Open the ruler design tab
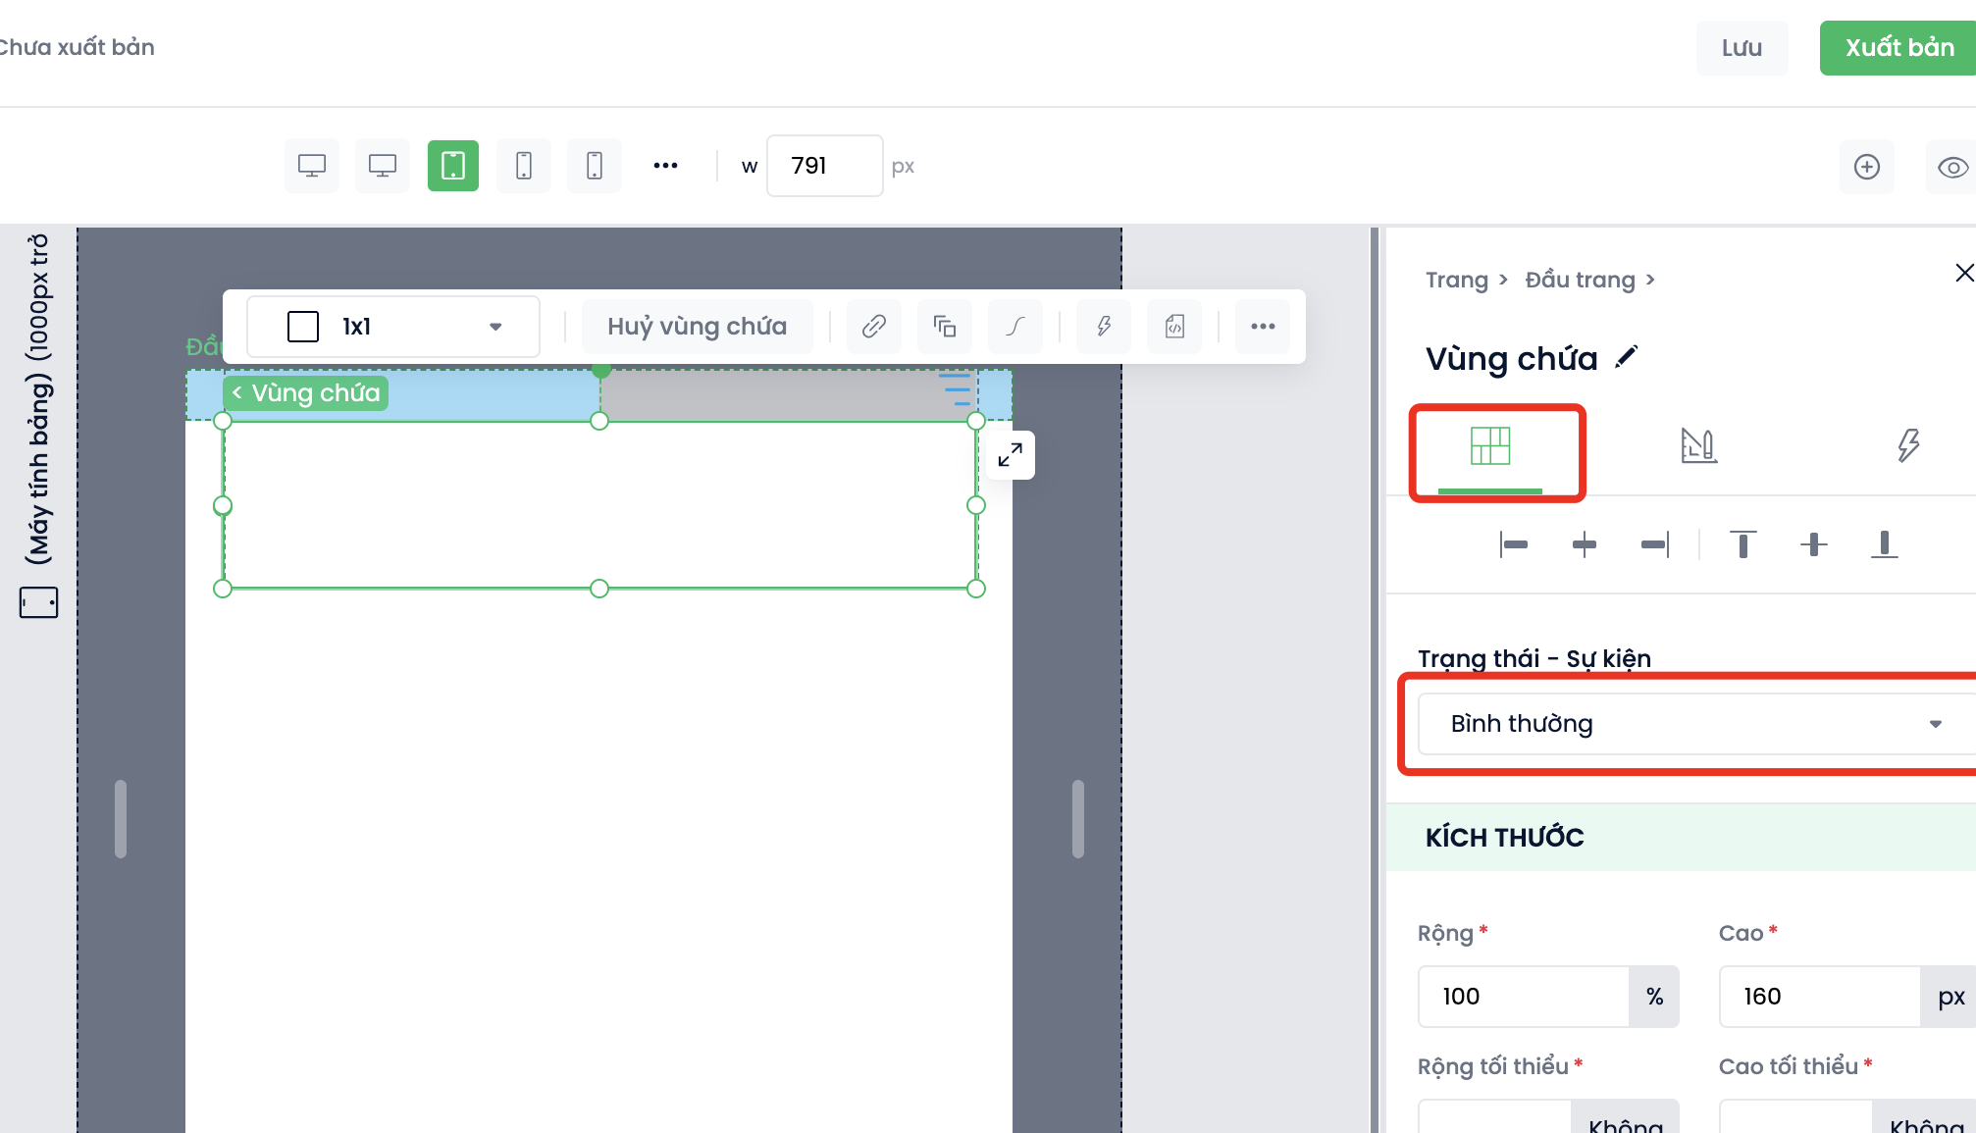The height and width of the screenshot is (1133, 1976). [x=1698, y=446]
